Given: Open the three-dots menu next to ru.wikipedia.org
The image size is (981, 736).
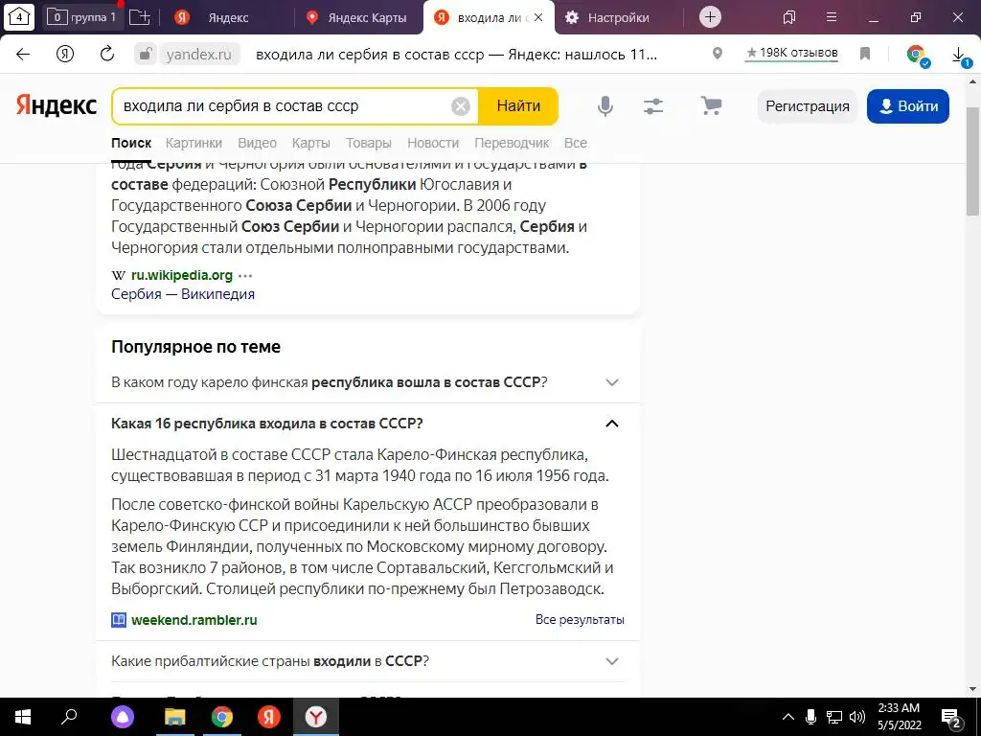Looking at the screenshot, I should pos(246,275).
